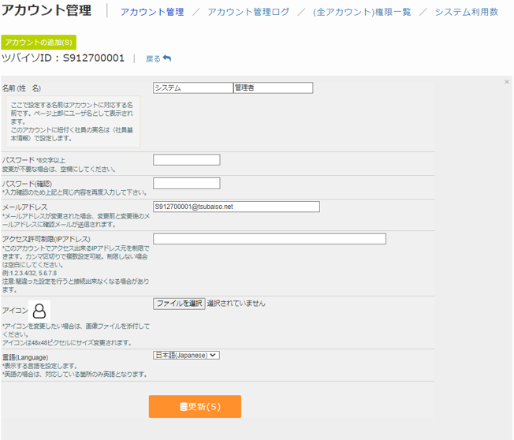Click the 名前 (姓 名) label
The height and width of the screenshot is (440, 514).
tap(21, 88)
